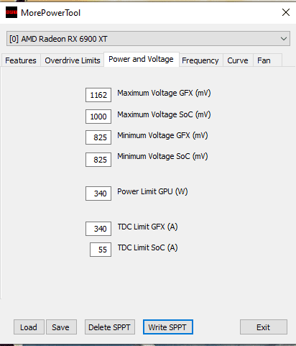Viewport: 296px width, 346px height.
Task: Open the Frequency tab
Action: pyautogui.click(x=200, y=60)
